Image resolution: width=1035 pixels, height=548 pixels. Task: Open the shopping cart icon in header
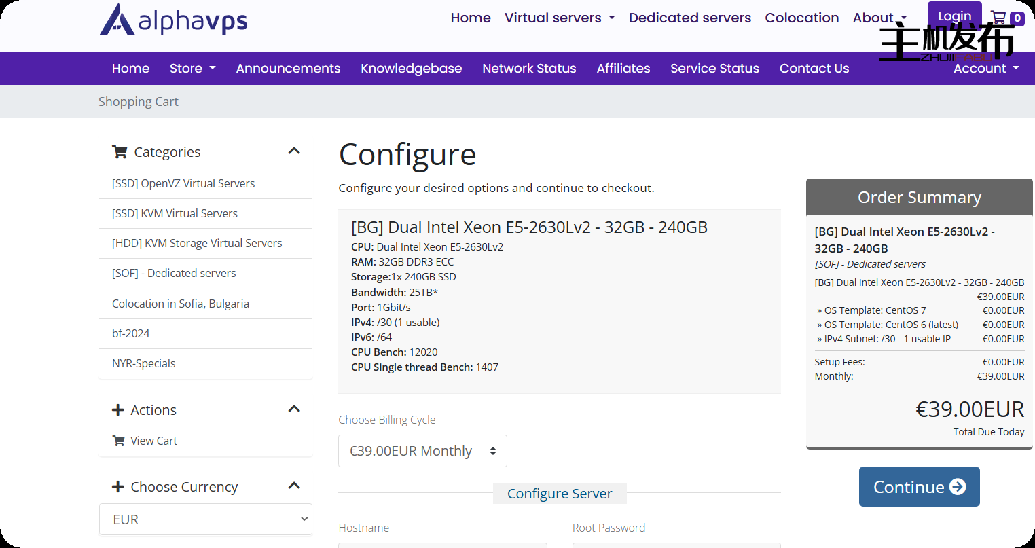click(998, 18)
